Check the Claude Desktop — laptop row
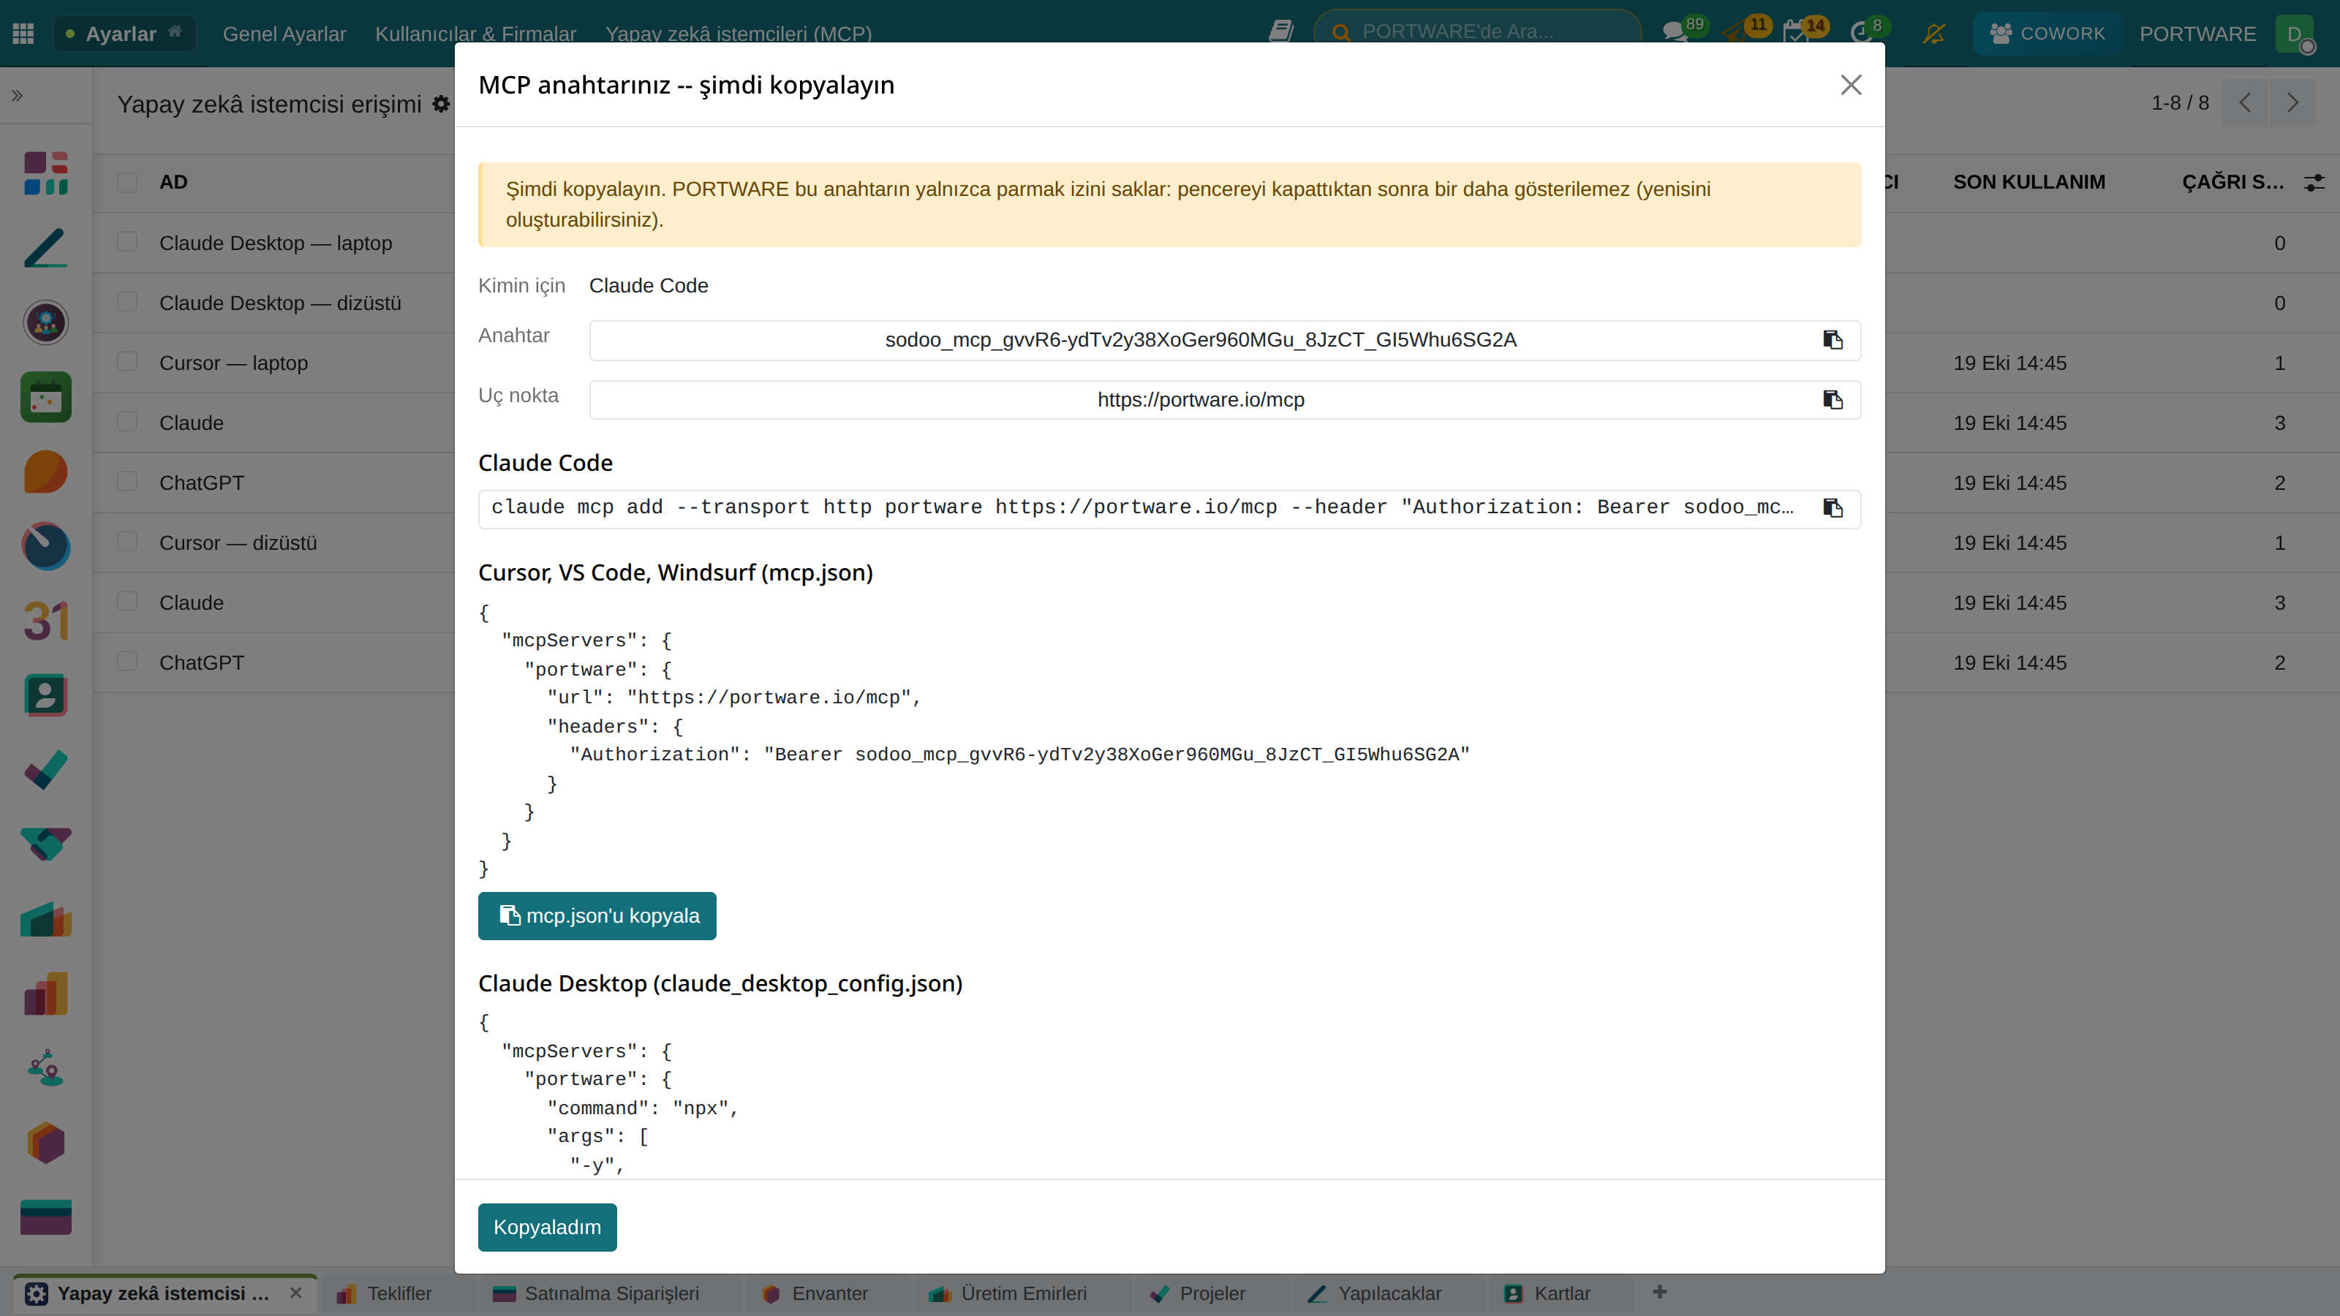Image resolution: width=2340 pixels, height=1316 pixels. tap(127, 243)
